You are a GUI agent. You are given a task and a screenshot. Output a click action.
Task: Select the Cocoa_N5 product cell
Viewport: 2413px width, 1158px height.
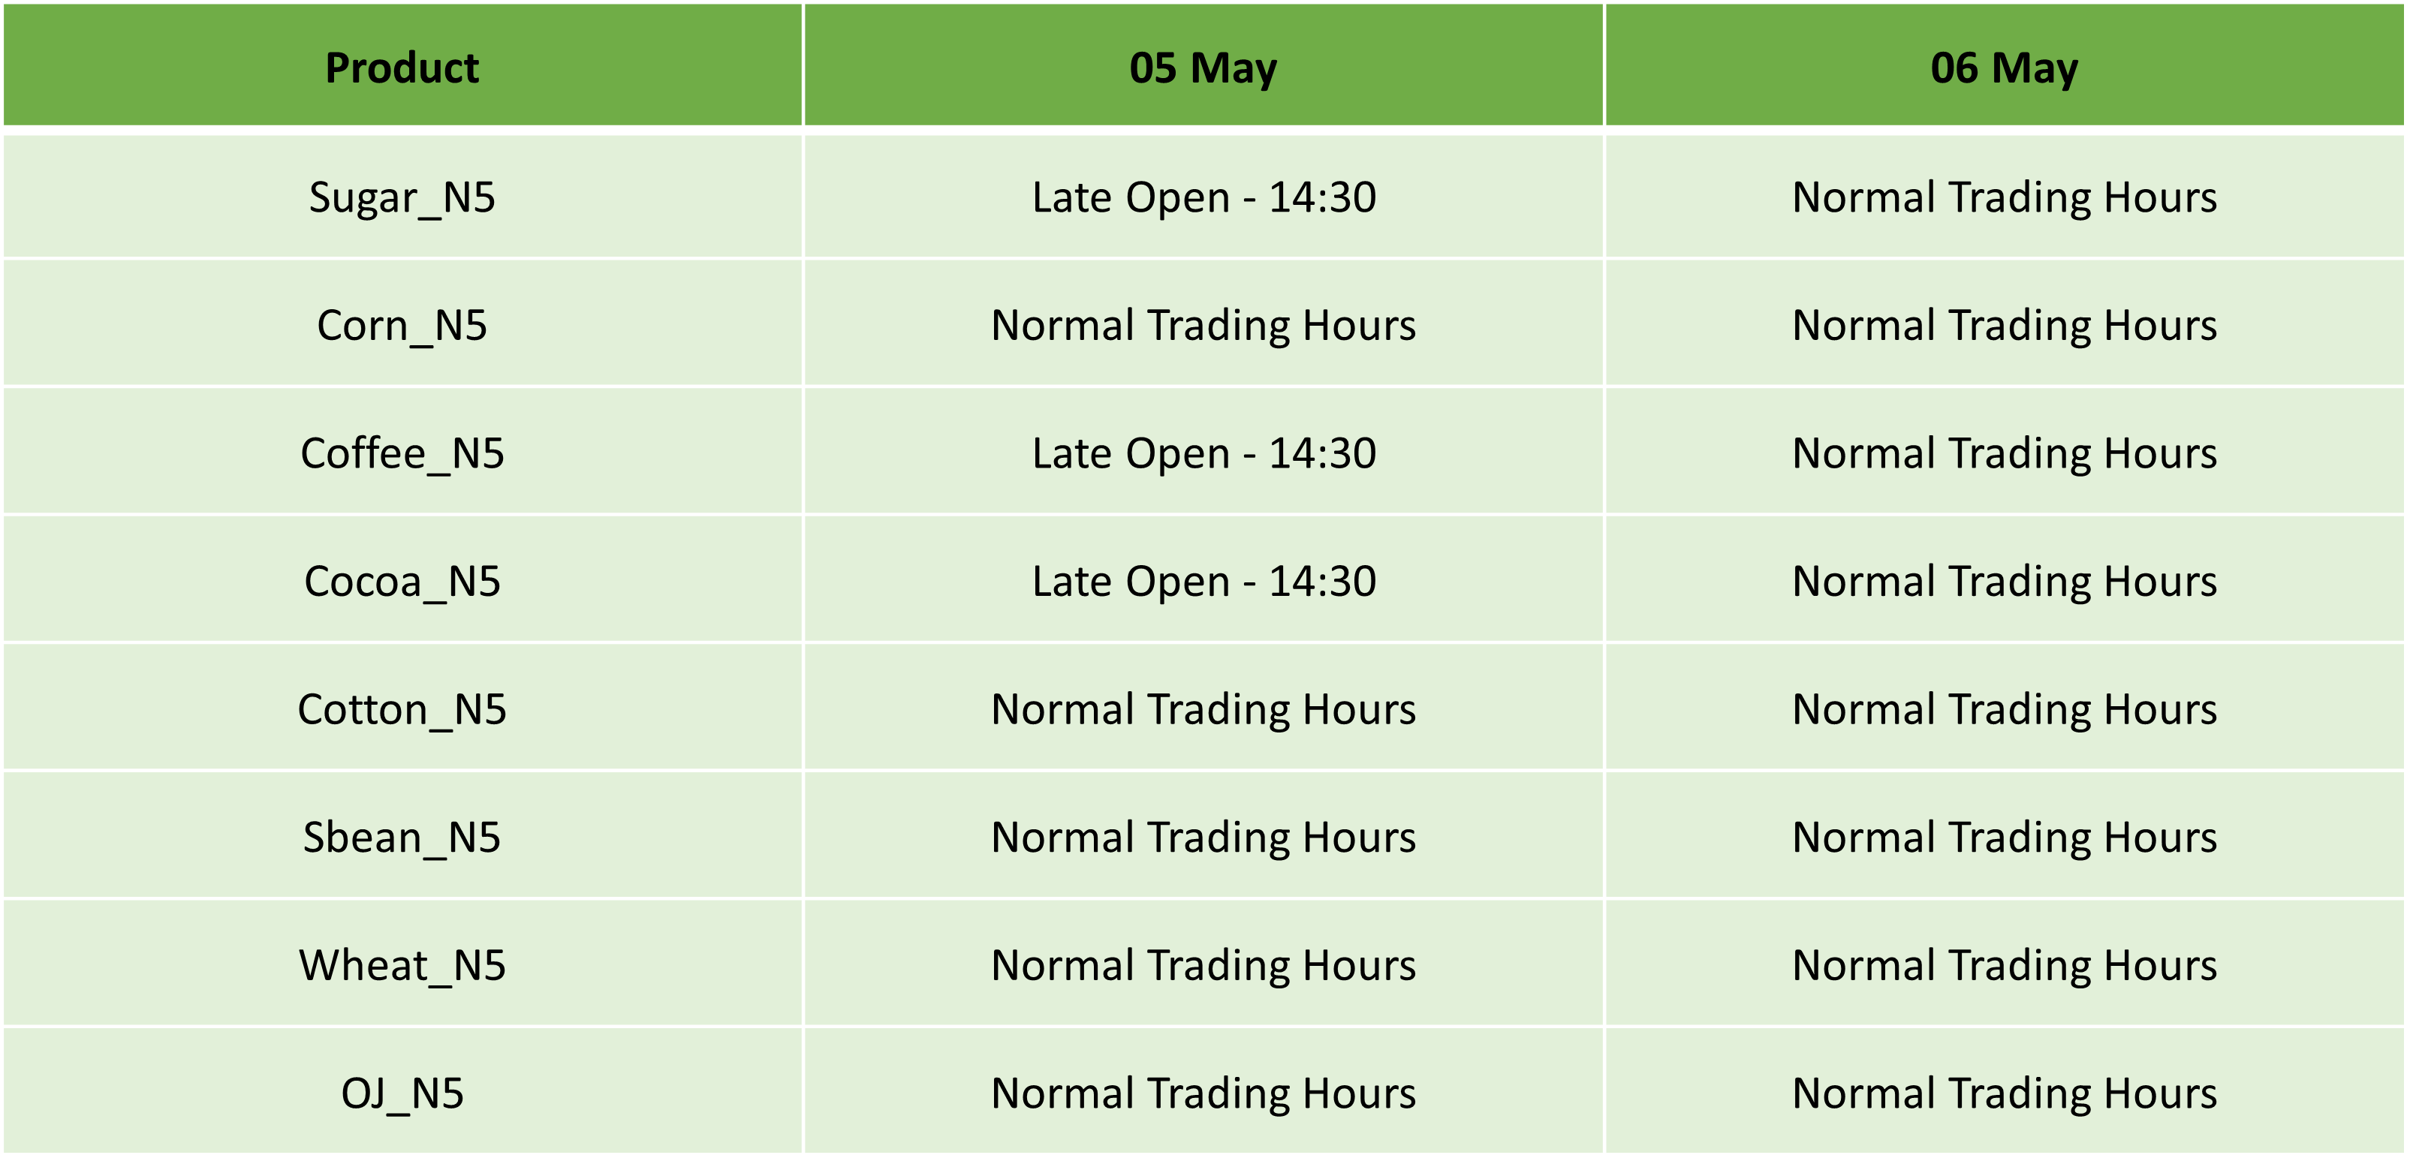402,580
